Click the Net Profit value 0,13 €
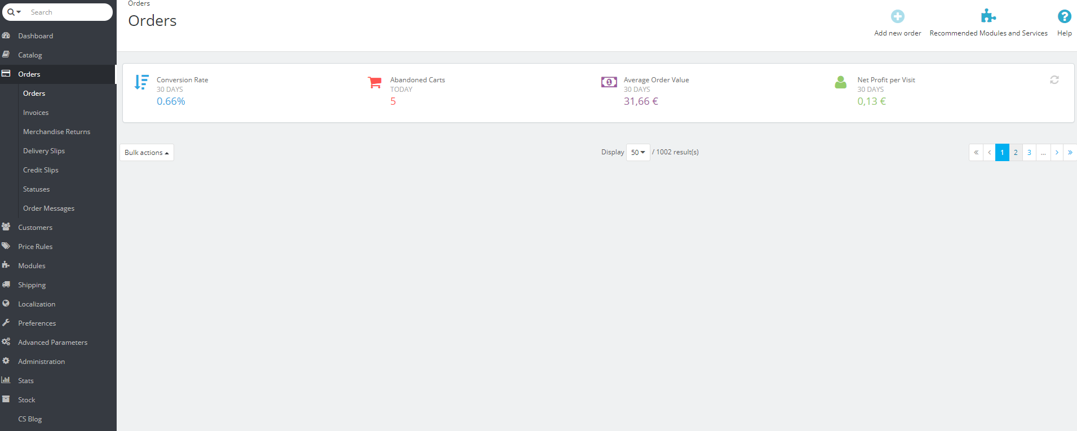 (872, 101)
